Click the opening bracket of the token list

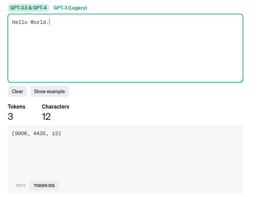pyautogui.click(x=13, y=133)
